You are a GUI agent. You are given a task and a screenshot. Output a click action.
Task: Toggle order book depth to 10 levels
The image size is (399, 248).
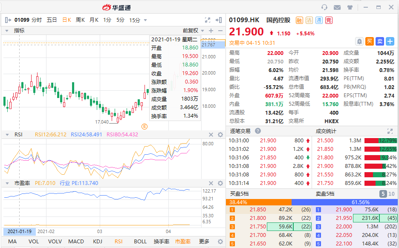point(391,194)
